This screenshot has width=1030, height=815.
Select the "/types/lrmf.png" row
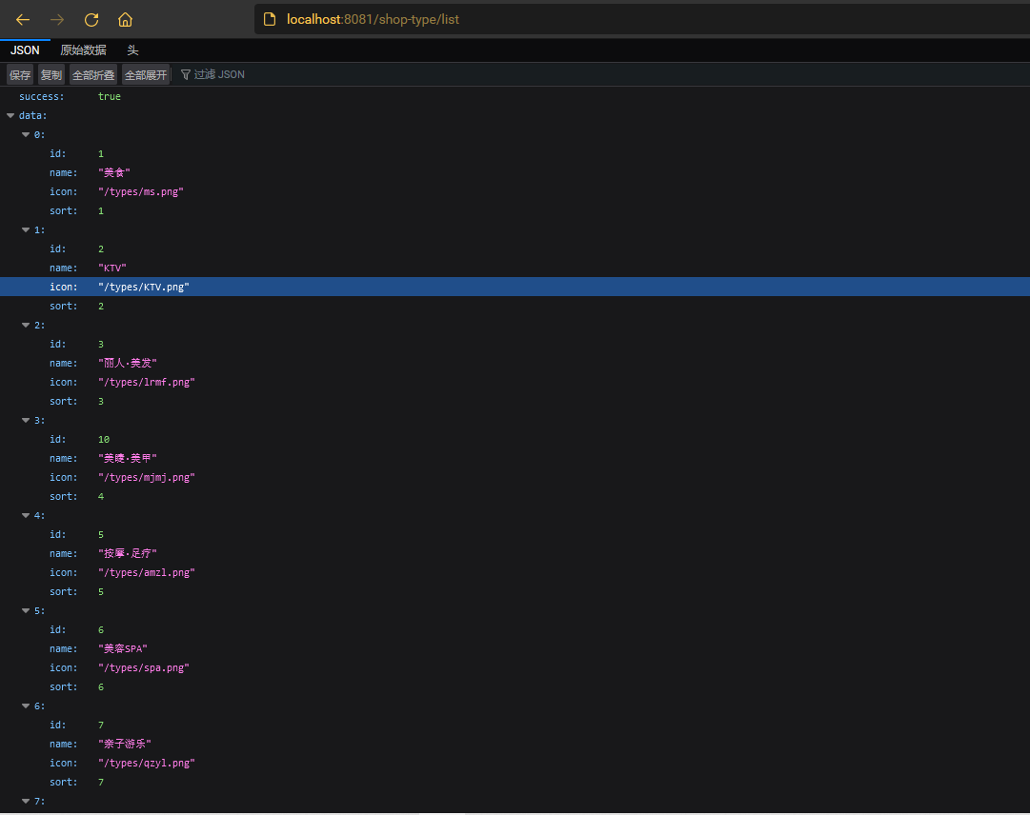tap(515, 382)
